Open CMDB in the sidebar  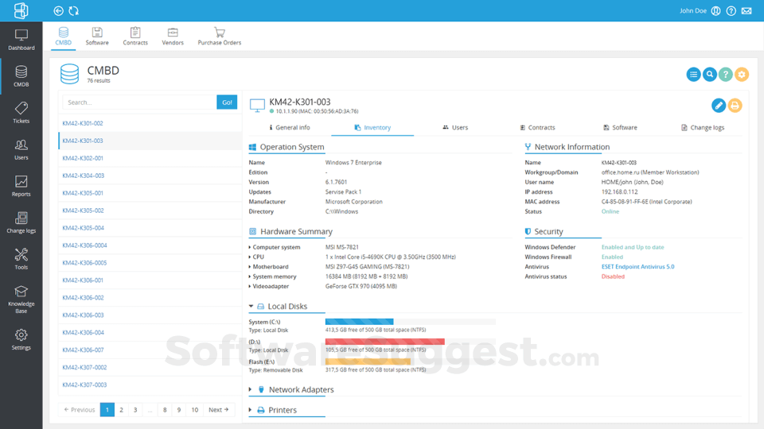[x=21, y=76]
